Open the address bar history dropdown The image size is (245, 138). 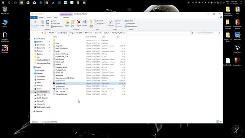click(x=191, y=33)
